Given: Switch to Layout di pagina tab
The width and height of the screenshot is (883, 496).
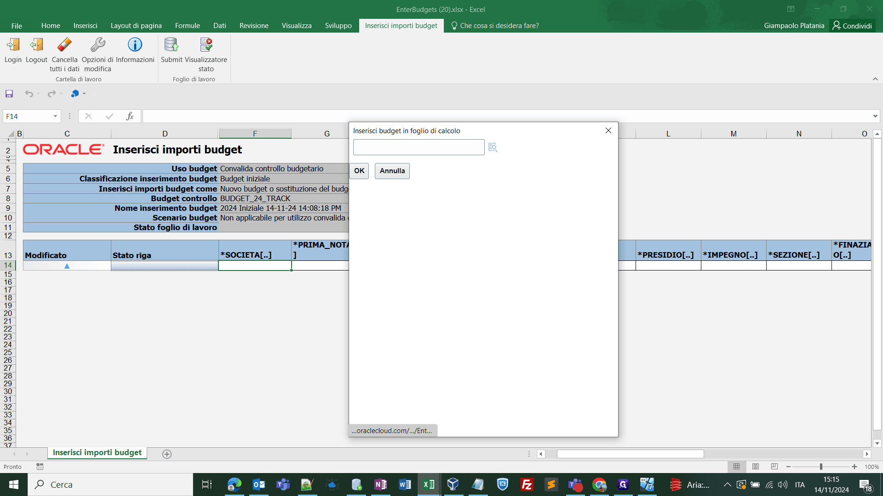Looking at the screenshot, I should tap(136, 26).
